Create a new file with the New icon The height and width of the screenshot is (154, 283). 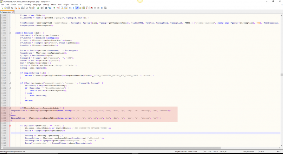pyautogui.click(x=2, y=8)
